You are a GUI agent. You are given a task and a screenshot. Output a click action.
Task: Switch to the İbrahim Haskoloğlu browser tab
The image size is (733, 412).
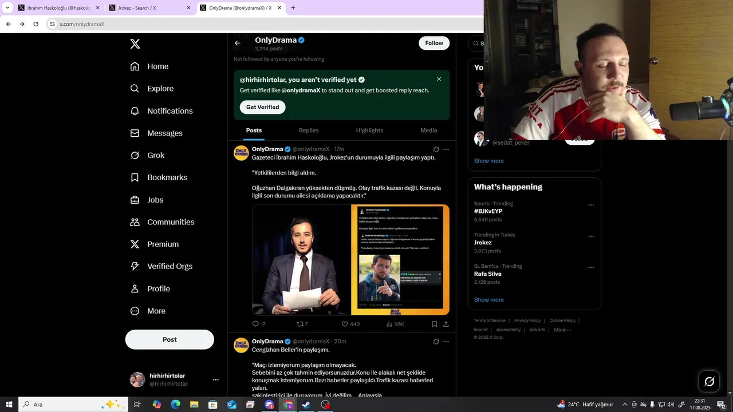(x=58, y=8)
